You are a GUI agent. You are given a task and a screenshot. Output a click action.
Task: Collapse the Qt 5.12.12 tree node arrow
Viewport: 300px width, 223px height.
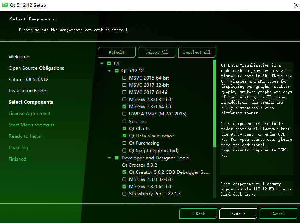pyautogui.click(x=109, y=71)
